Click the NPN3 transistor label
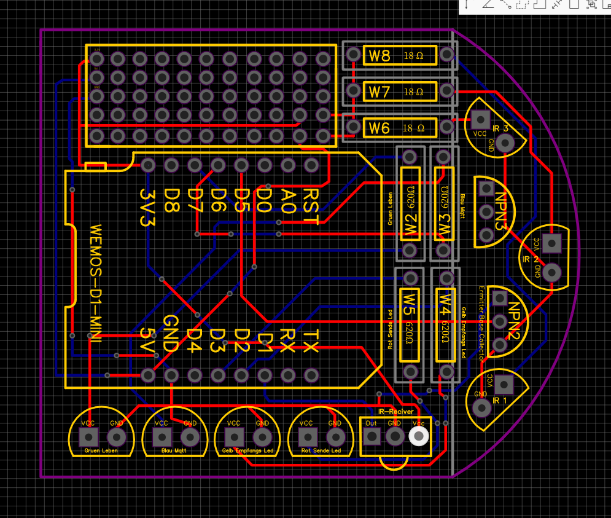The height and width of the screenshot is (518, 611). [x=500, y=211]
